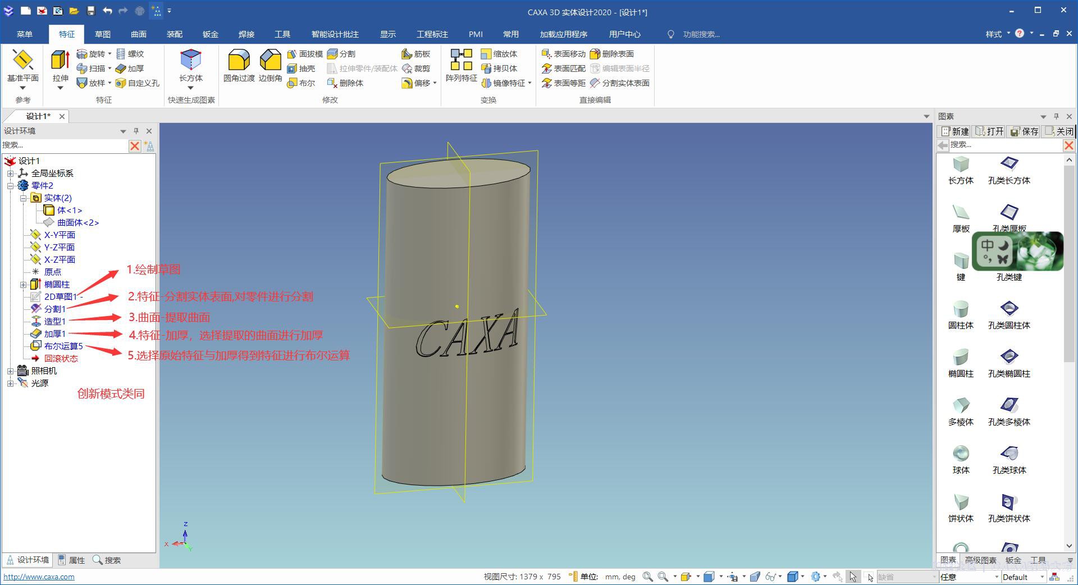Close the 设计1* document tab

coord(62,116)
